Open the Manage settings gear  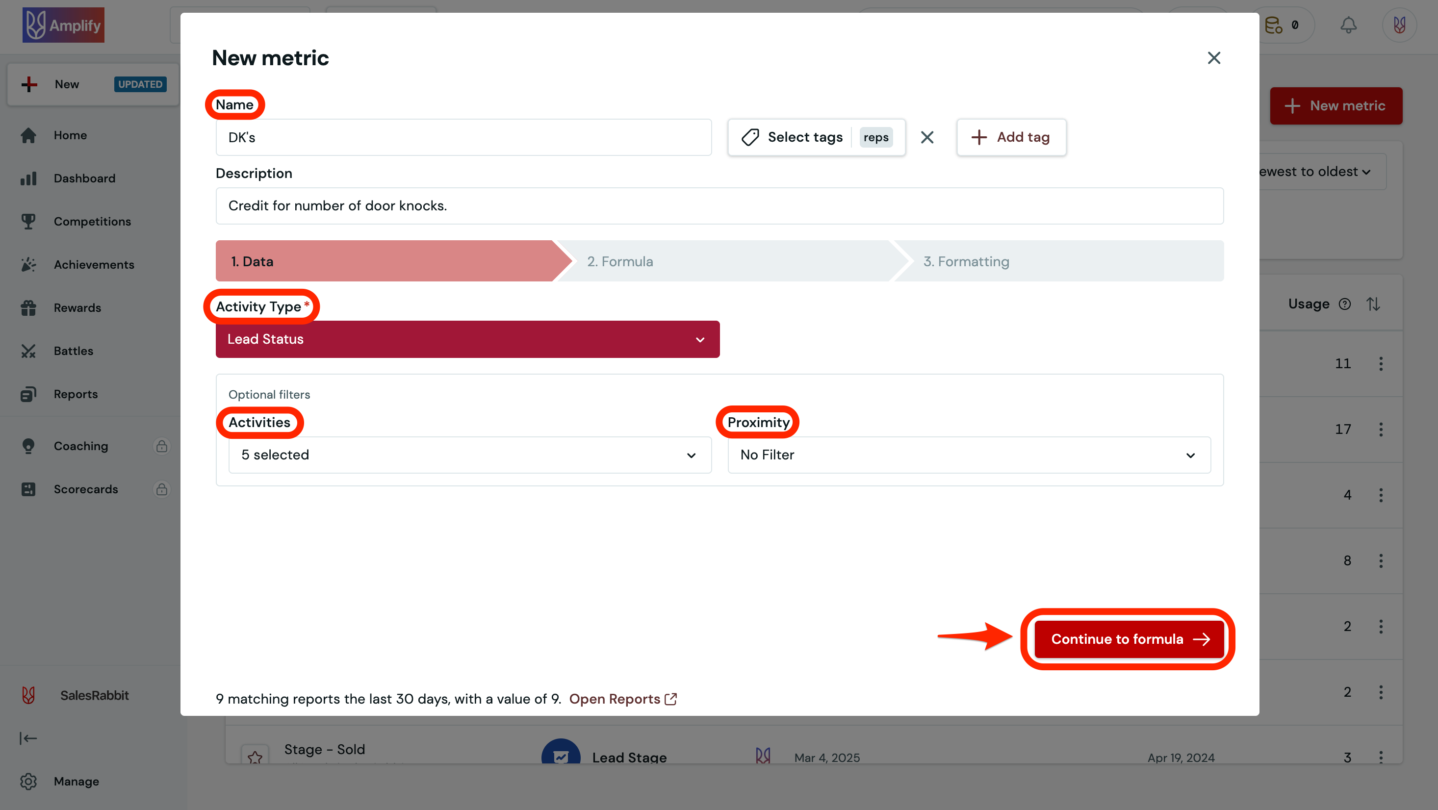pyautogui.click(x=28, y=781)
